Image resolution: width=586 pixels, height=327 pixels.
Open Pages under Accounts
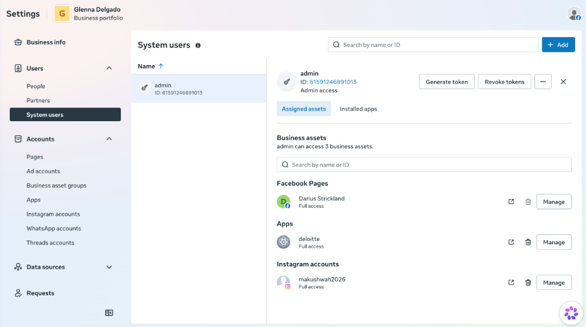point(35,157)
